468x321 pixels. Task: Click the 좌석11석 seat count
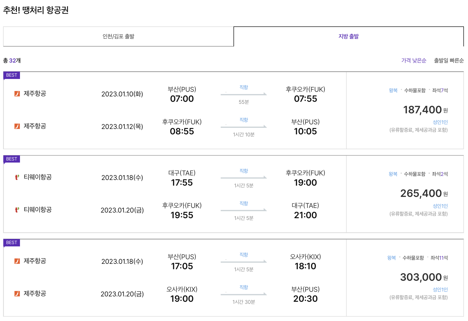tap(439, 258)
